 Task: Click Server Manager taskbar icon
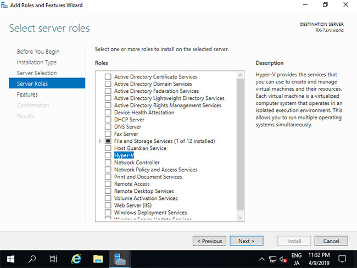(x=120, y=259)
